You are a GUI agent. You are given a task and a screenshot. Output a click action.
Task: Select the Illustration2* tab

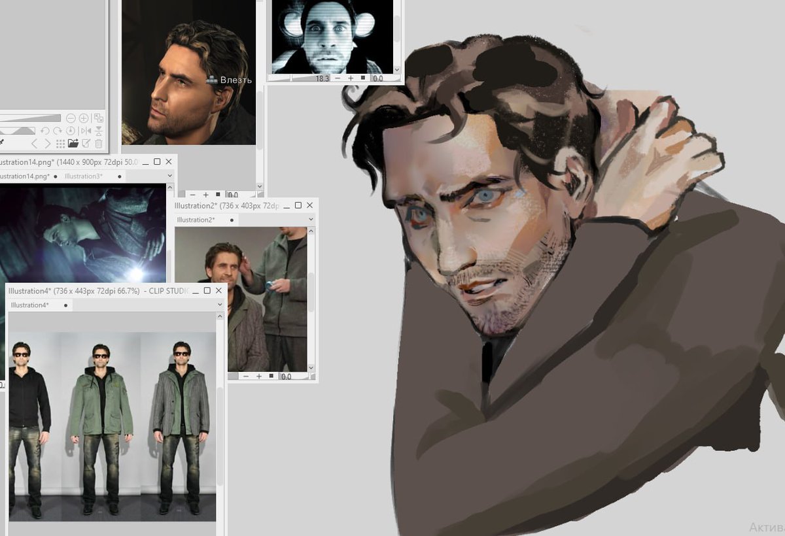point(196,220)
